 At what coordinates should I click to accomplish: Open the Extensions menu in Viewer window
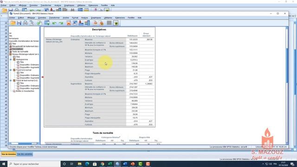pos(120,18)
